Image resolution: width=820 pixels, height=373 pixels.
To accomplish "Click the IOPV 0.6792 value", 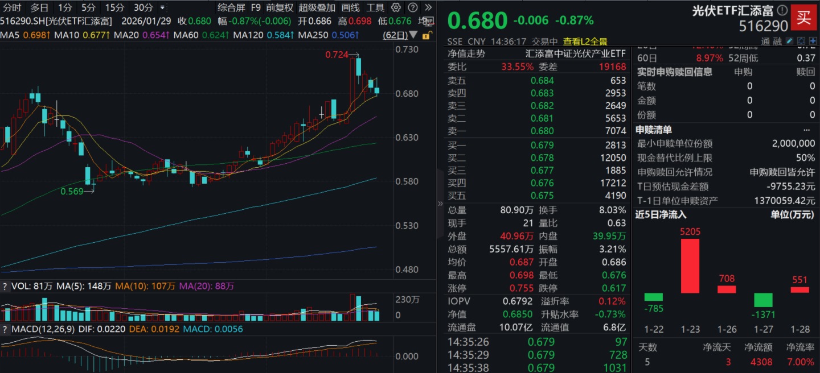I will tap(518, 301).
